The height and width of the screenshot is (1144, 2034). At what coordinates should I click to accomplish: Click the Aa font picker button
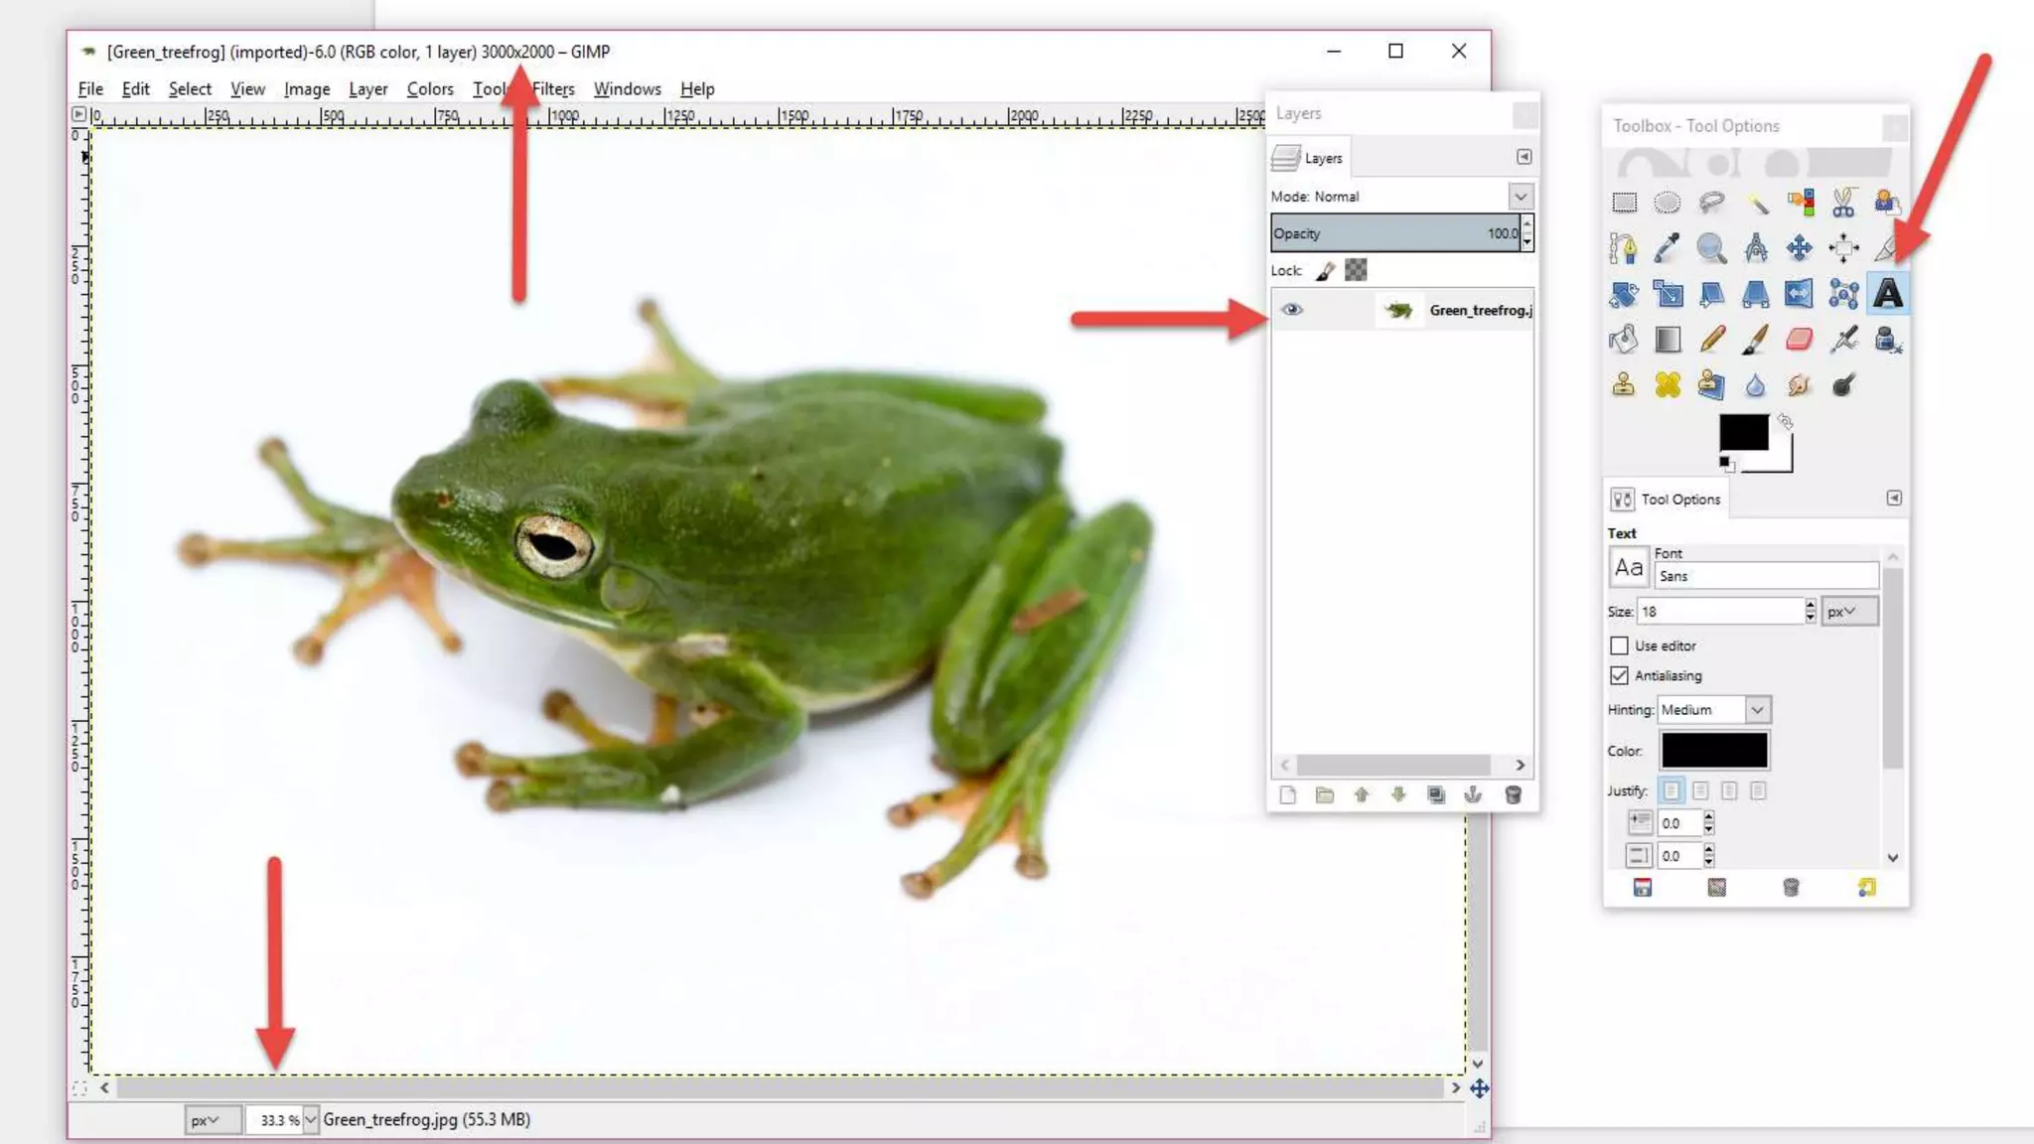(1628, 568)
